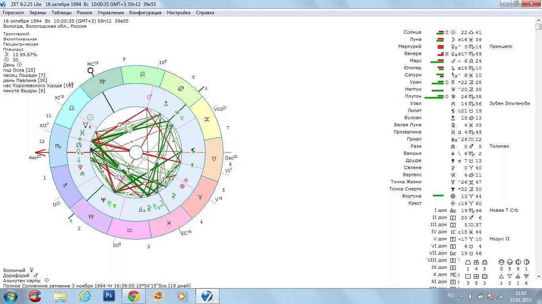
Task: Click the Толиман star name
Action: [x=499, y=146]
